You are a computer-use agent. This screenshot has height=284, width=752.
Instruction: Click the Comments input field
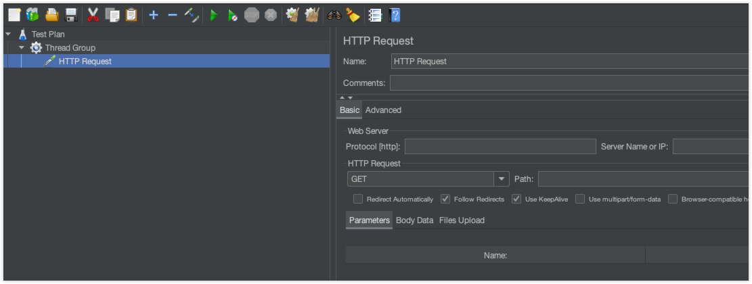point(570,83)
